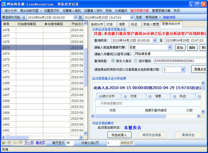Select the 恶意点击分析 tab
The width and height of the screenshot is (208, 153).
pyautogui.click(x=171, y=24)
